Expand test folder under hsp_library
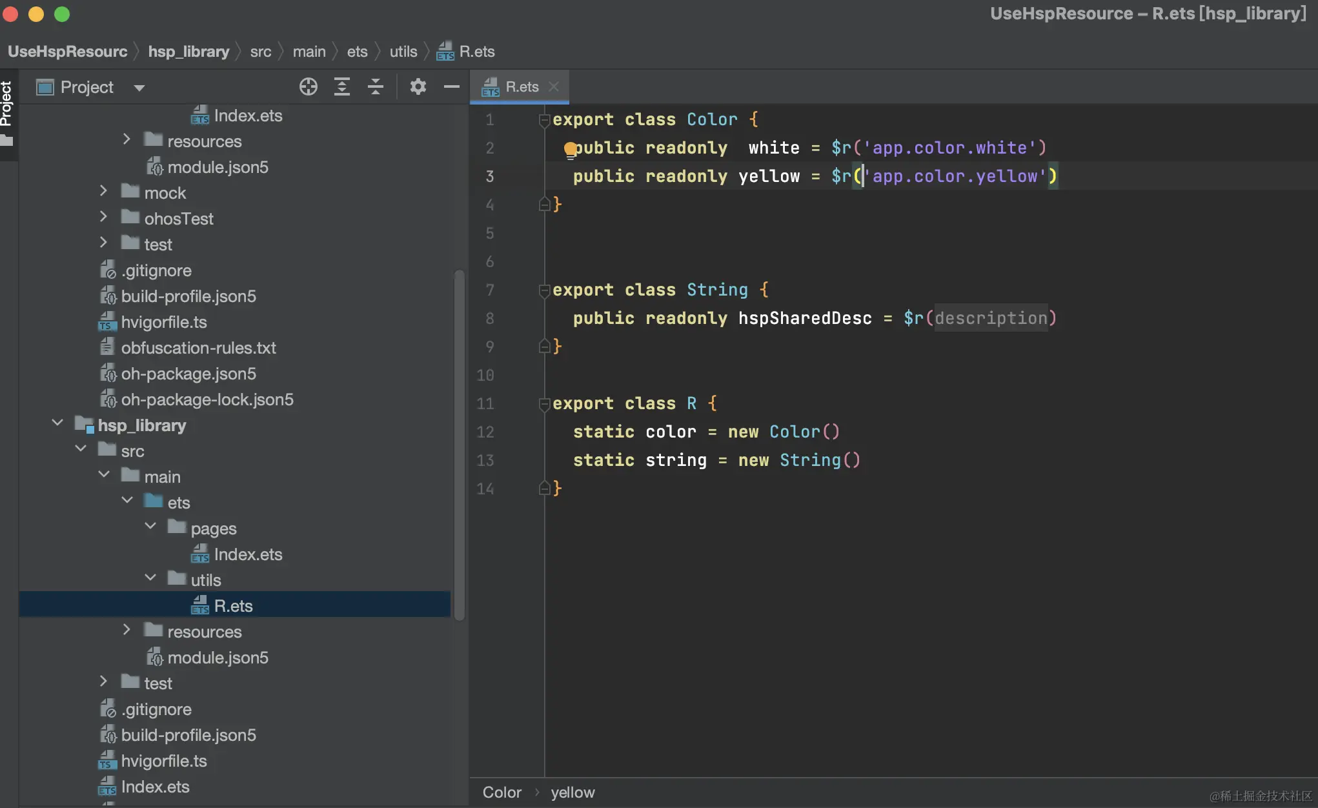Screen dimensions: 1318x808 tap(103, 682)
